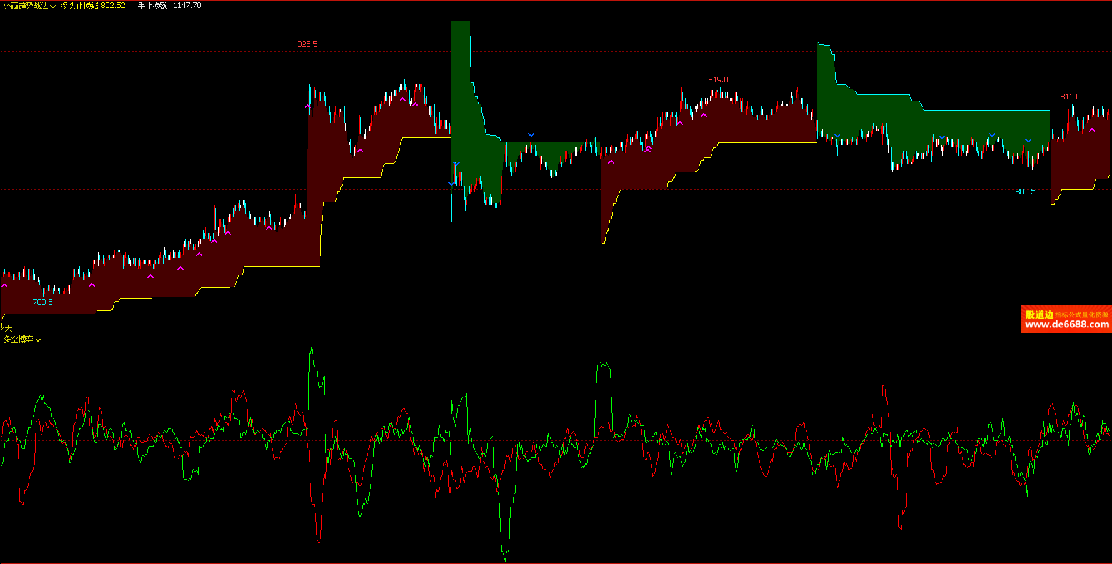Click magenta buy arrow under the 819.0 peak
Image resolution: width=1112 pixels, height=564 pixels.
pos(704,115)
